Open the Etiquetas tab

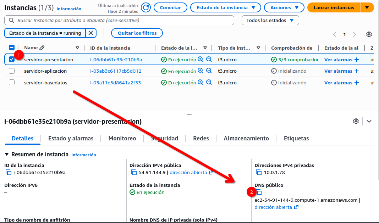click(x=296, y=138)
